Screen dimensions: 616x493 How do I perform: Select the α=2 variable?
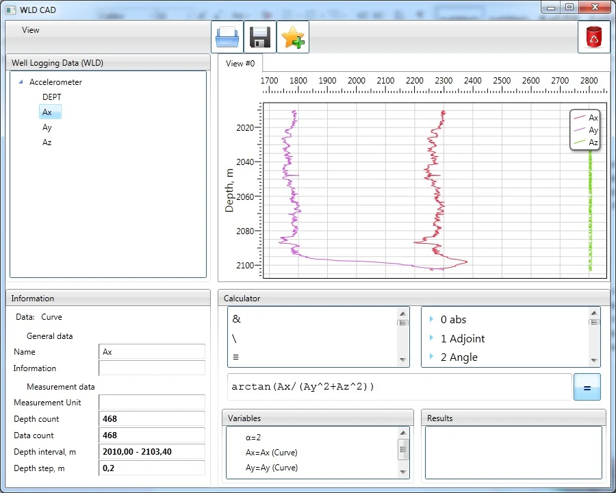(253, 437)
